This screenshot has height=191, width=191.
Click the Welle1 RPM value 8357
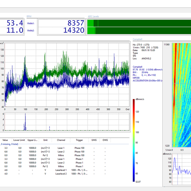(x=76, y=23)
